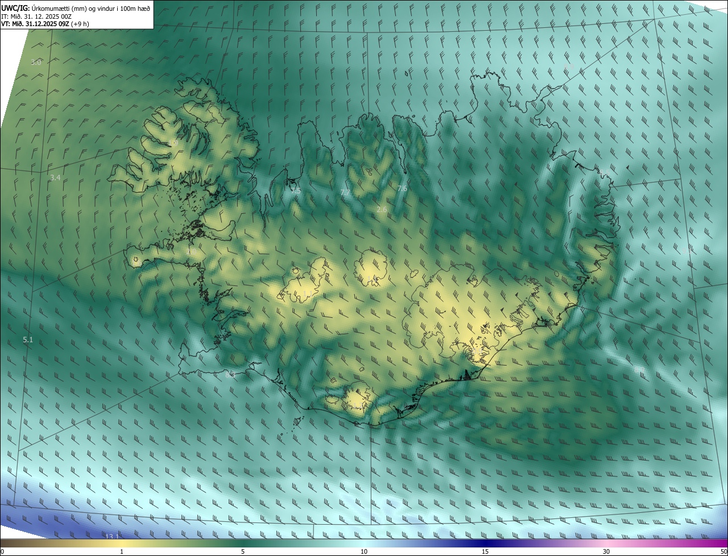Click the colour scale tick label "50"

tap(723, 552)
